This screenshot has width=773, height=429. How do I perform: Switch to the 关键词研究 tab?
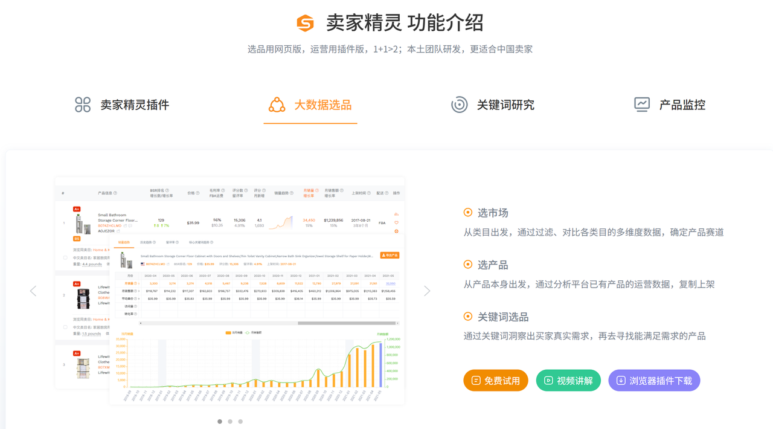click(505, 105)
